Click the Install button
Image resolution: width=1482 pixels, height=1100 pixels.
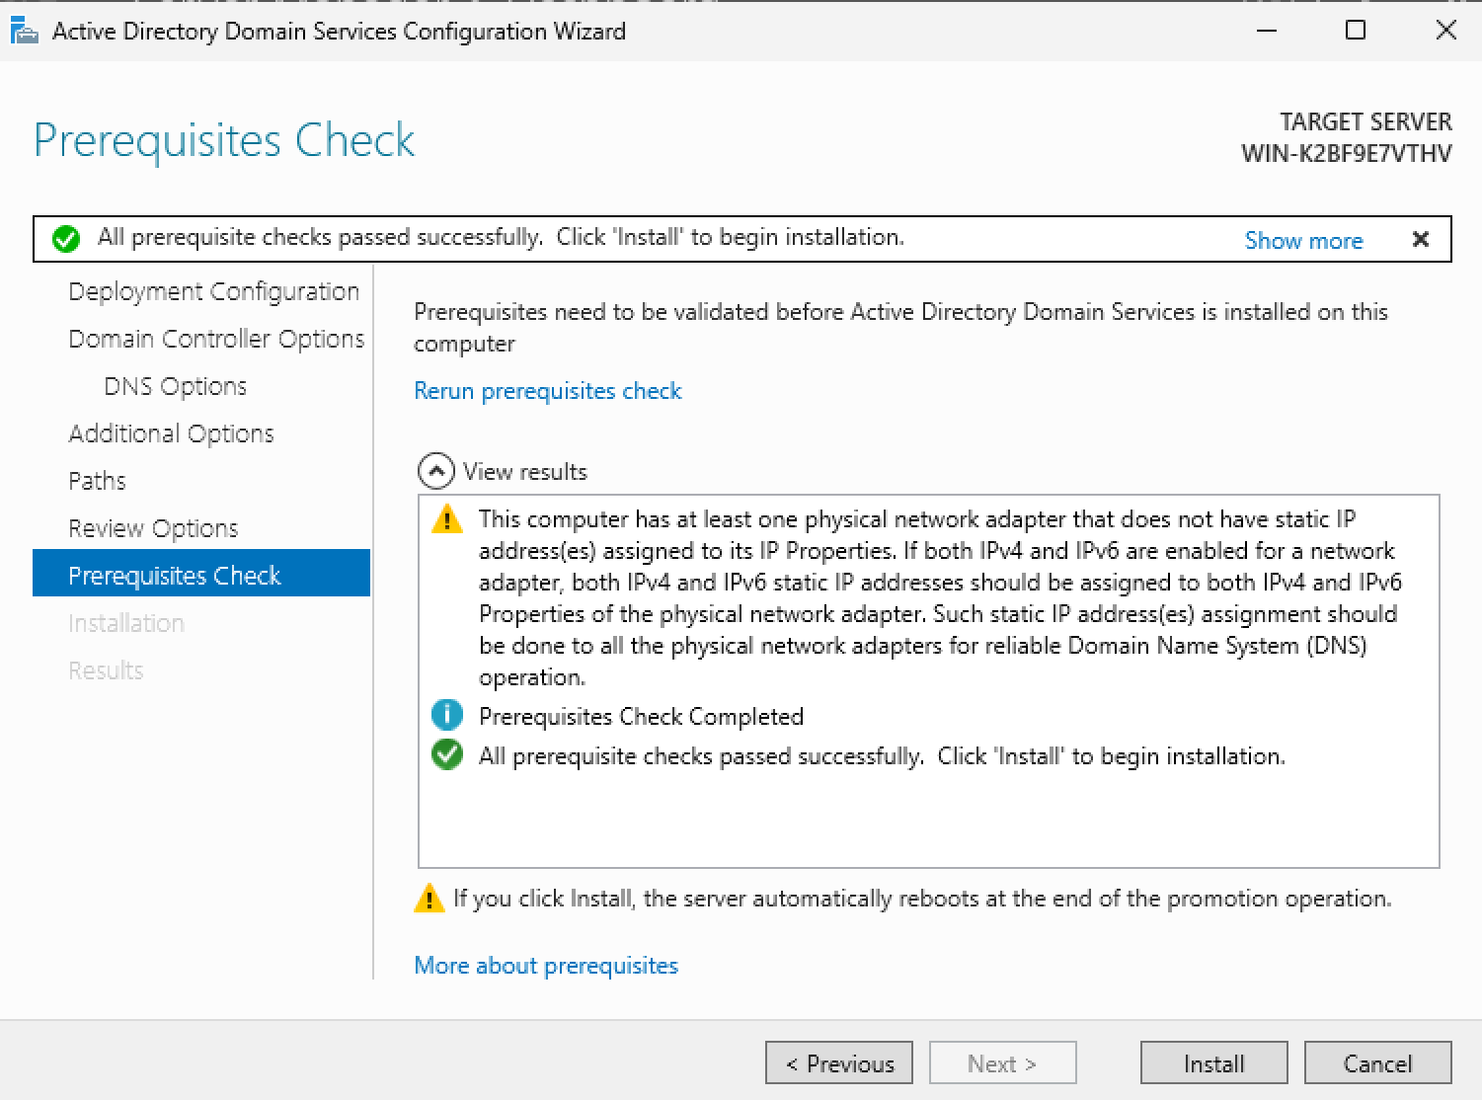pyautogui.click(x=1213, y=1062)
